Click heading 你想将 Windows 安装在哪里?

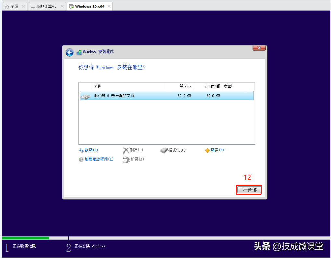click(x=112, y=67)
